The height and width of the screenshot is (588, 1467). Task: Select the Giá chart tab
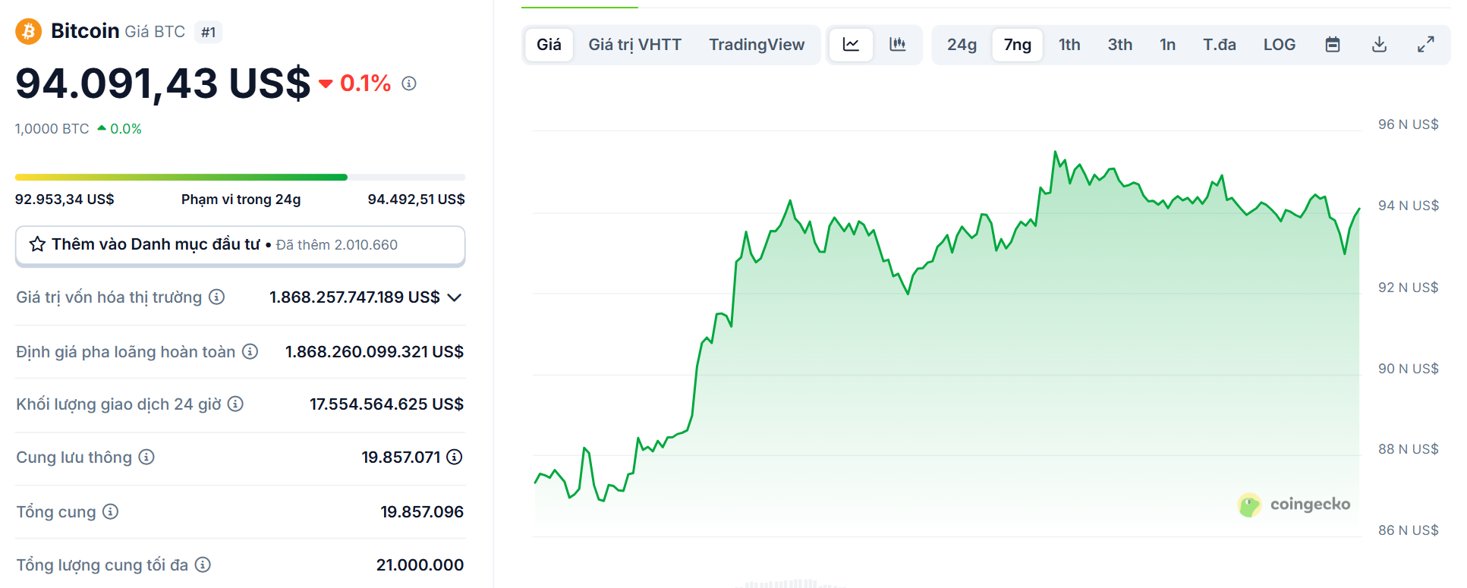pyautogui.click(x=549, y=45)
